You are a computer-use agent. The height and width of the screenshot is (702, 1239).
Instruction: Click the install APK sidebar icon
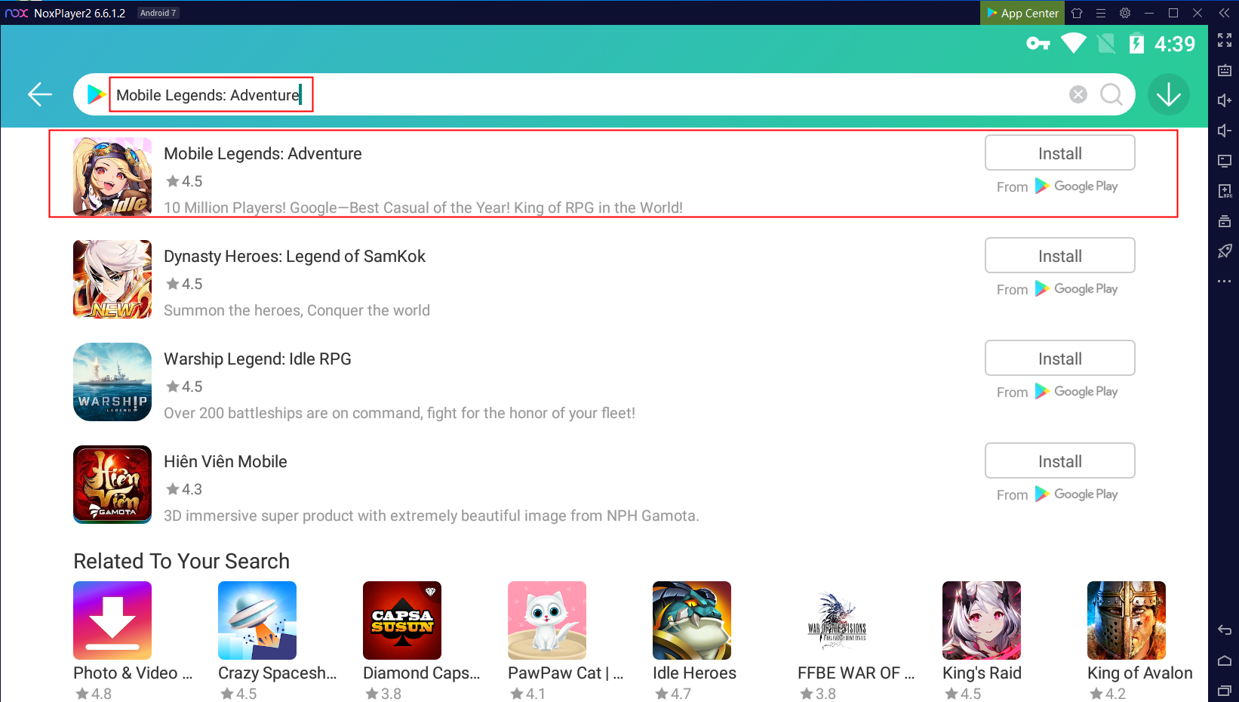1224,191
